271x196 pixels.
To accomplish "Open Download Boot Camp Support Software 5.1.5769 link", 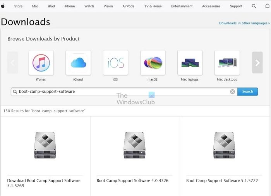I will pos(44,183).
